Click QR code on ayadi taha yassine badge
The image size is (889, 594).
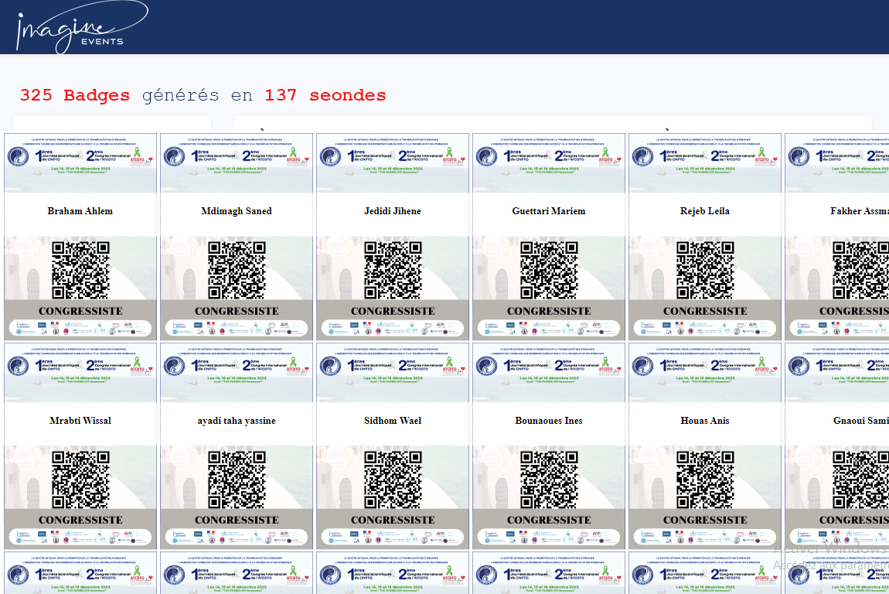point(237,480)
